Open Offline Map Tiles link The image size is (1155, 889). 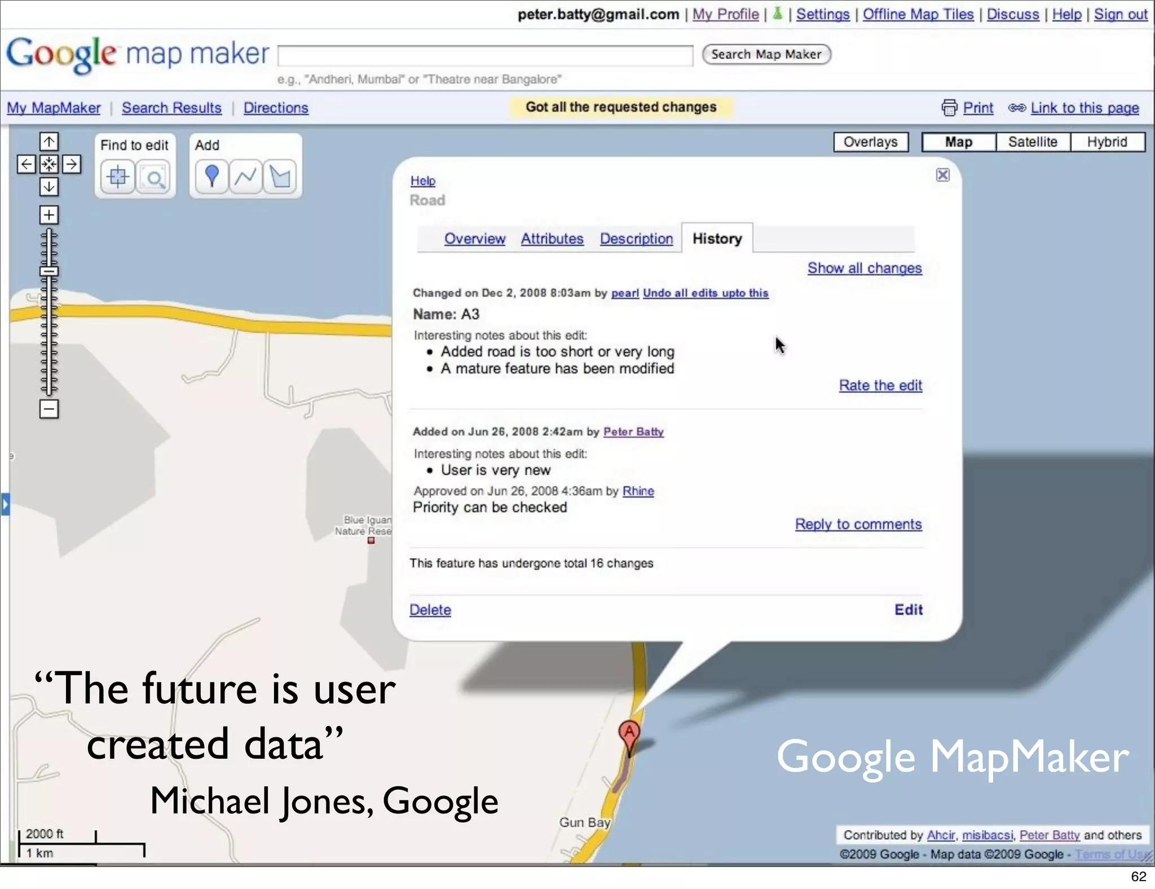click(918, 14)
